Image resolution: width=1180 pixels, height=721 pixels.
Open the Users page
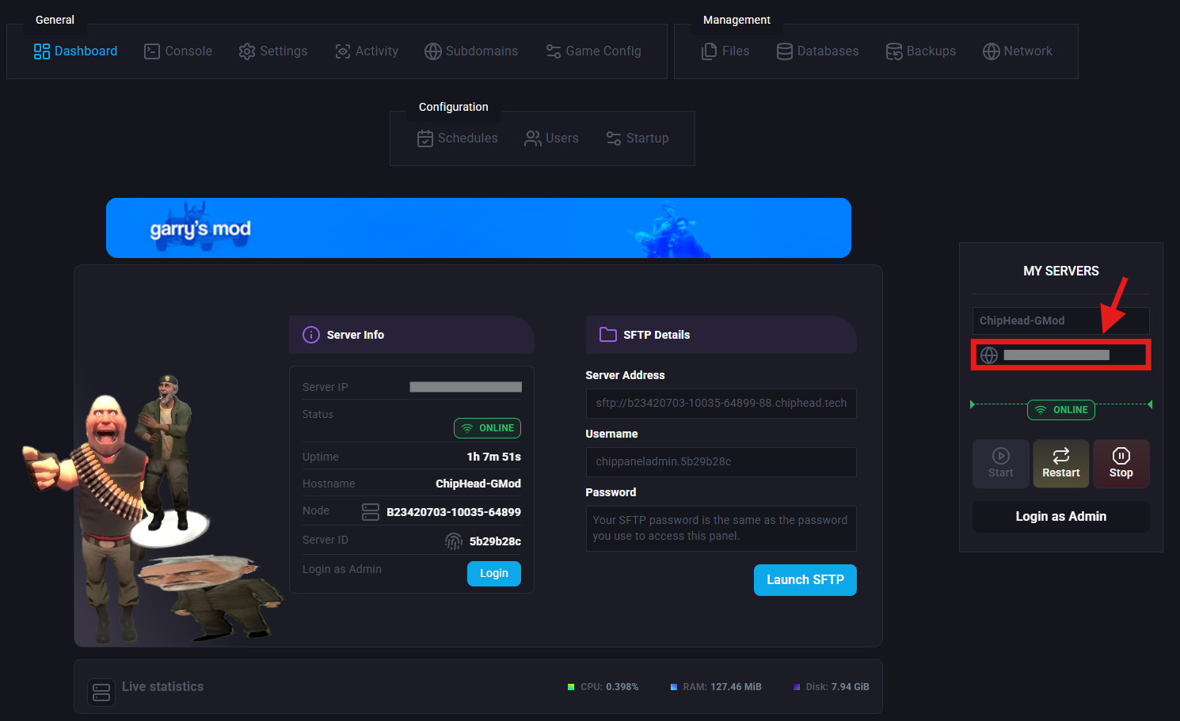click(552, 139)
